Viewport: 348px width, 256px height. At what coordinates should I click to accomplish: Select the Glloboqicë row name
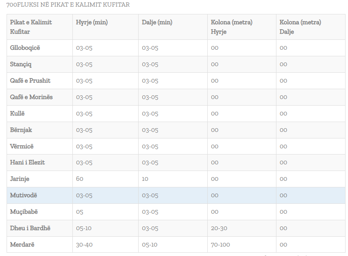25,48
